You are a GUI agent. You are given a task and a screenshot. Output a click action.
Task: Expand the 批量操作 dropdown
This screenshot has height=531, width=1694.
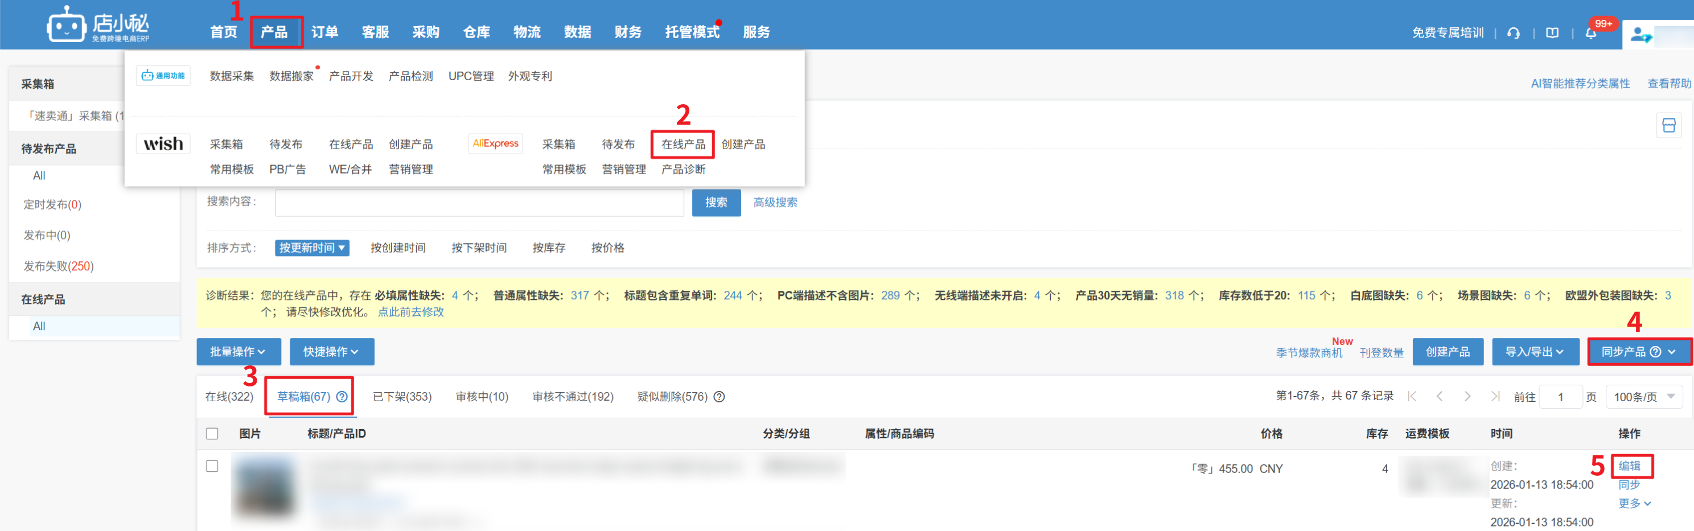coord(238,352)
